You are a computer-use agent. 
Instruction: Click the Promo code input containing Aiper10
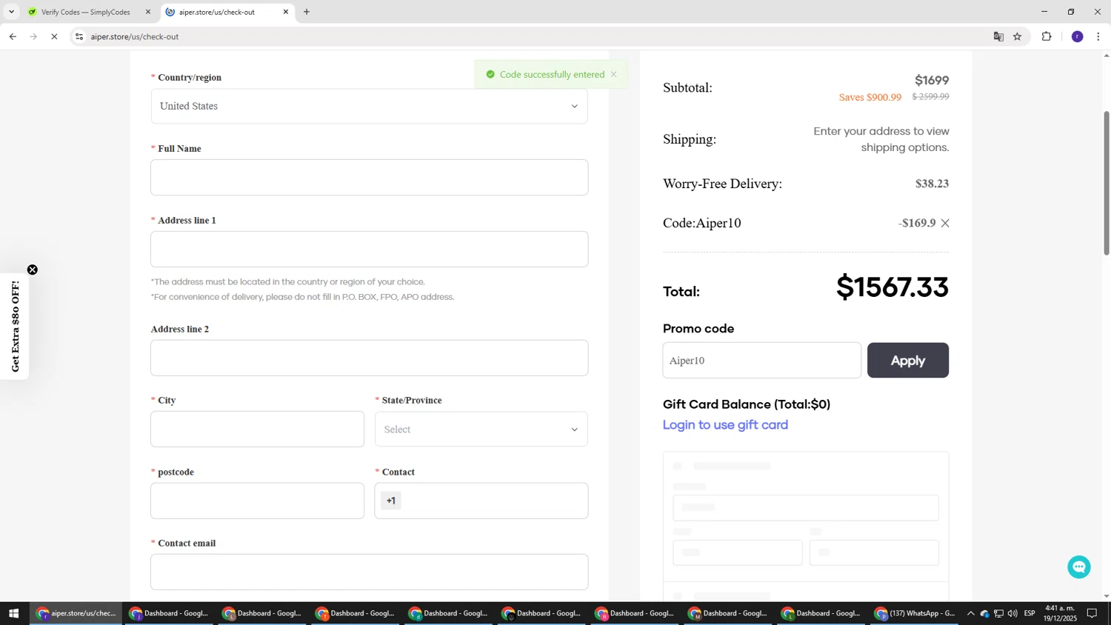point(761,361)
